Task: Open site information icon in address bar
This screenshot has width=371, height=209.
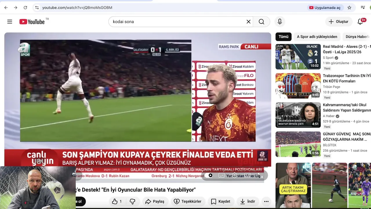Action: (37, 8)
